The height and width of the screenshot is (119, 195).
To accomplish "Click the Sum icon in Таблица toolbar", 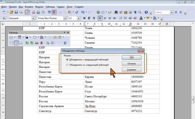I will tap(65, 43).
